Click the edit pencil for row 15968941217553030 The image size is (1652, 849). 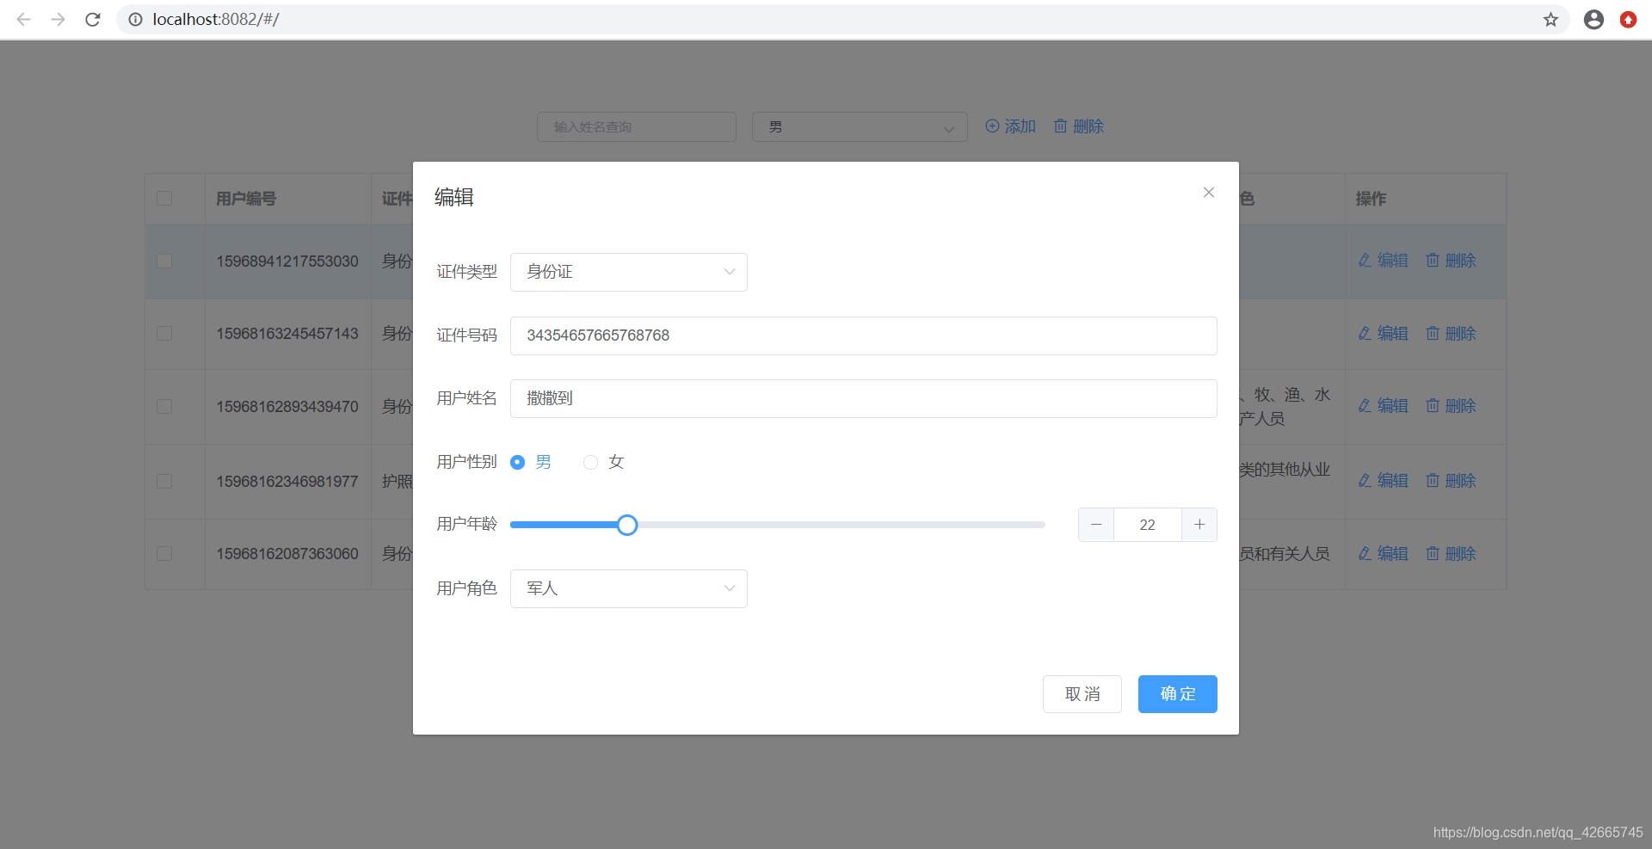coord(1365,260)
